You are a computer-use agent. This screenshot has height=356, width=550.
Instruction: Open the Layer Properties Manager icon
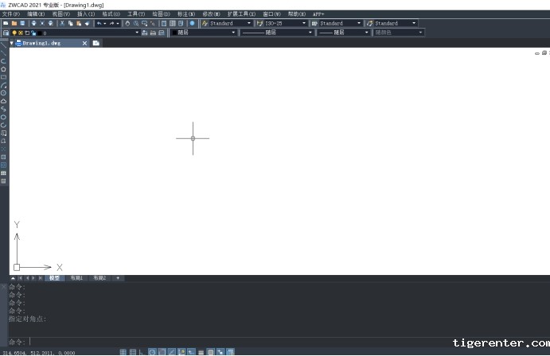click(6, 33)
